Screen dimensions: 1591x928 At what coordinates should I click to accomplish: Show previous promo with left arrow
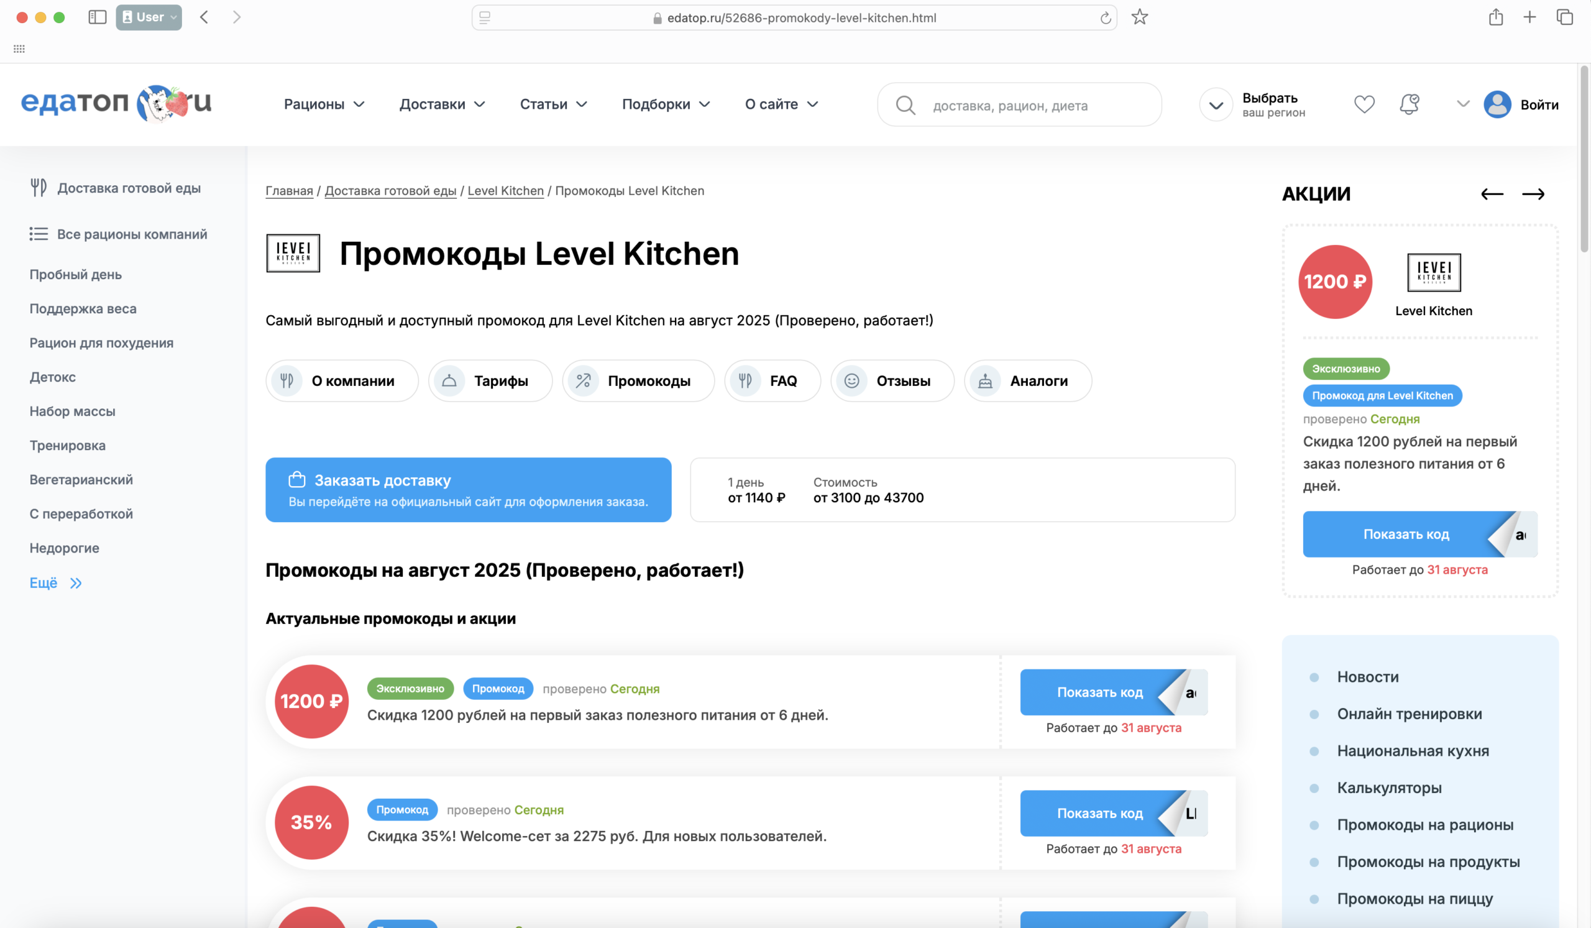[1492, 194]
